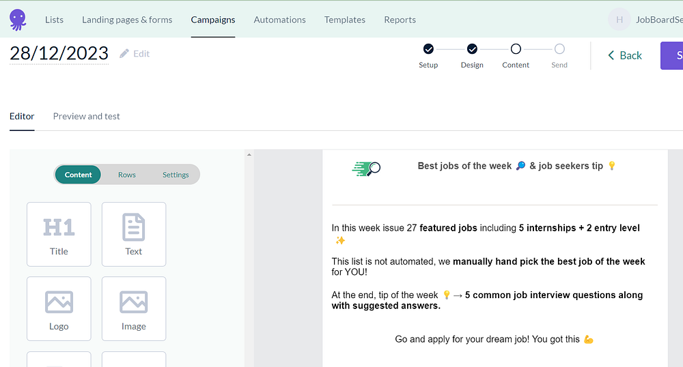
Task: Switch to the Editor tab
Action: click(22, 117)
